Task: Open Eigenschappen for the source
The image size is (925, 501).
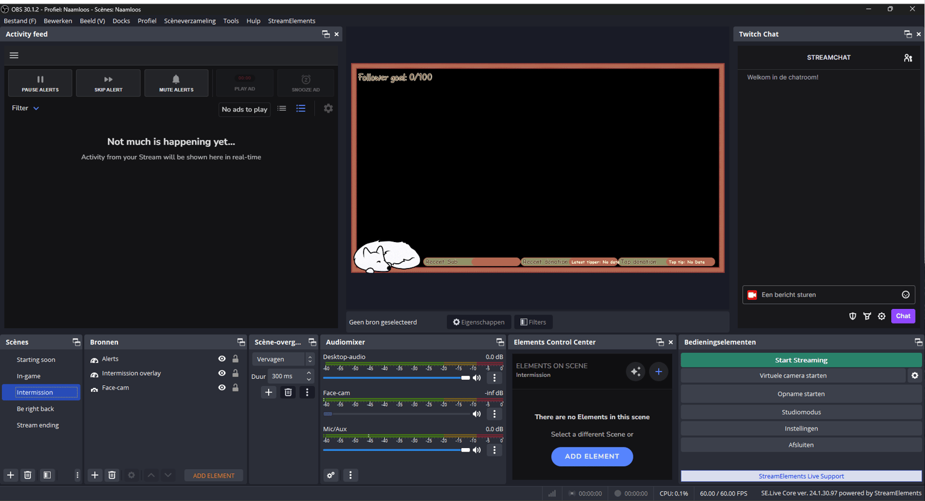Action: click(x=479, y=322)
